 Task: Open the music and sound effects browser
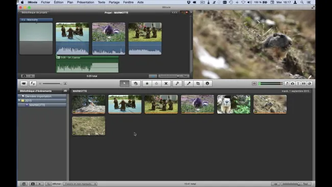pyautogui.click(x=287, y=83)
